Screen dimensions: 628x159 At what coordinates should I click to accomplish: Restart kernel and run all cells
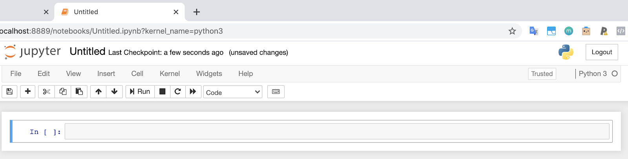point(193,92)
